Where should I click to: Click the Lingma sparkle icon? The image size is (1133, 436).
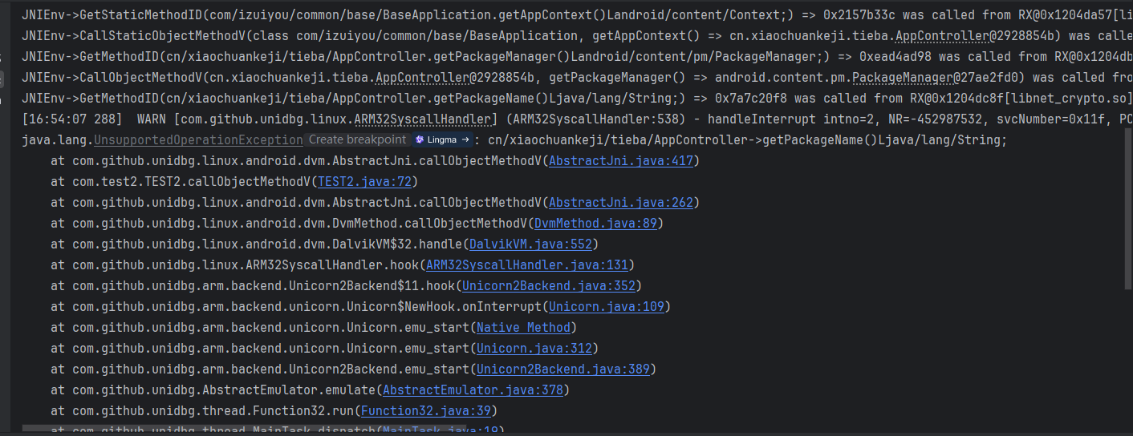[420, 139]
